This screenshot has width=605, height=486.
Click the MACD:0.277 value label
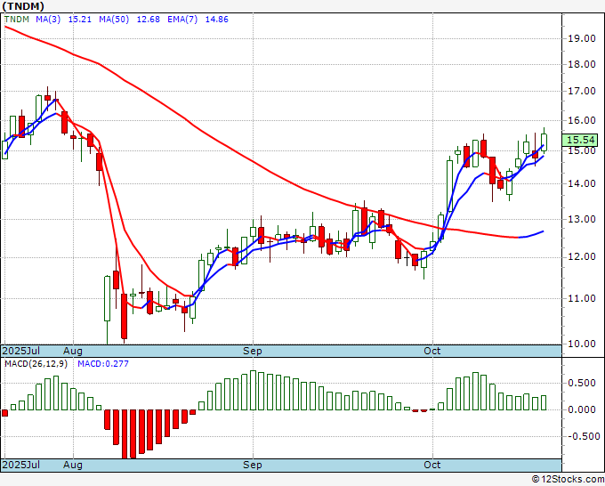point(103,364)
